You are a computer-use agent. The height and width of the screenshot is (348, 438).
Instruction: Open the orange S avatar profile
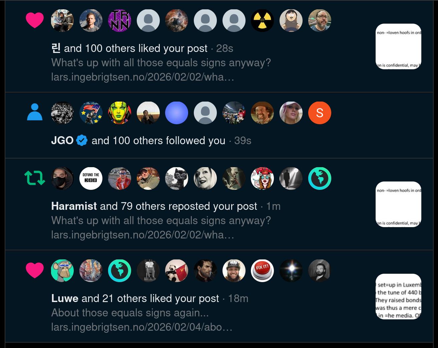(320, 113)
